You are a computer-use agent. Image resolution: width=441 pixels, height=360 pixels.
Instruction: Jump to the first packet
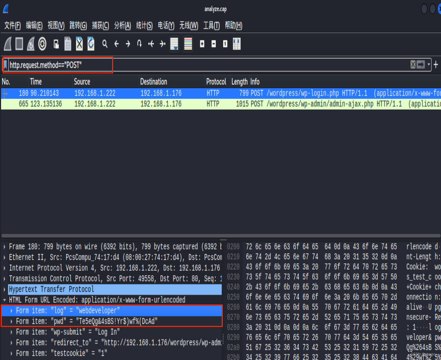pyautogui.click(x=151, y=44)
